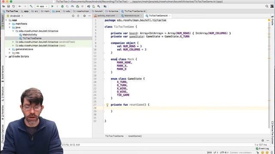Click the Profile app icon
The width and height of the screenshot is (275, 154).
click(73, 6)
